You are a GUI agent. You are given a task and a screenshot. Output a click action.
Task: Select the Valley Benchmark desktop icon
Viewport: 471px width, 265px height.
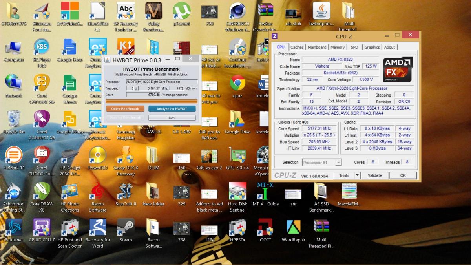(154, 17)
